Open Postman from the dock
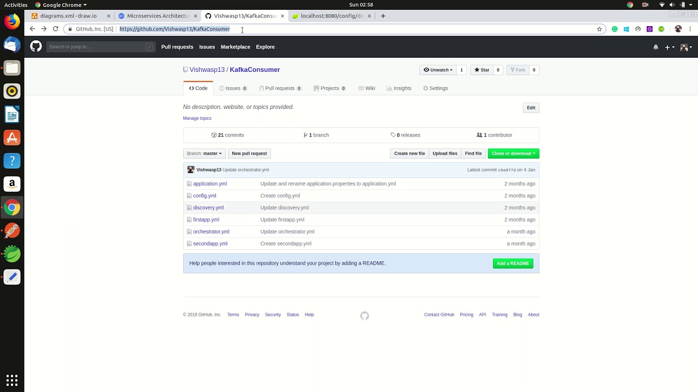The width and height of the screenshot is (698, 392). pyautogui.click(x=12, y=231)
